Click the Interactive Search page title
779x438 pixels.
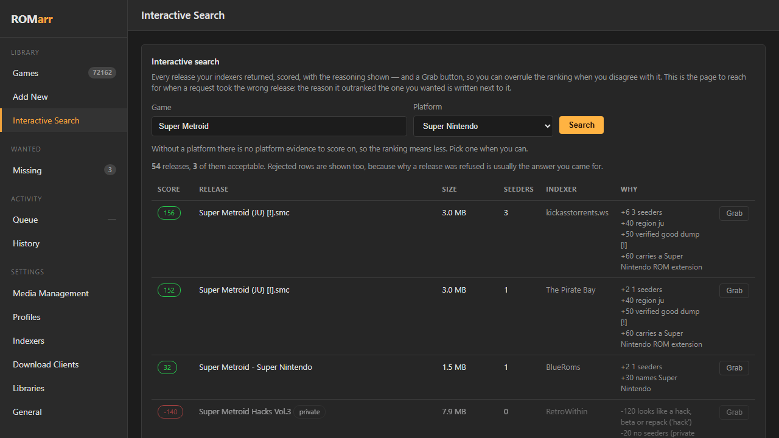(183, 15)
